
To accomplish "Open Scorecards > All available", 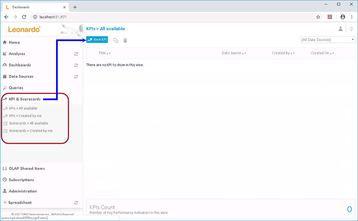I will (28, 124).
